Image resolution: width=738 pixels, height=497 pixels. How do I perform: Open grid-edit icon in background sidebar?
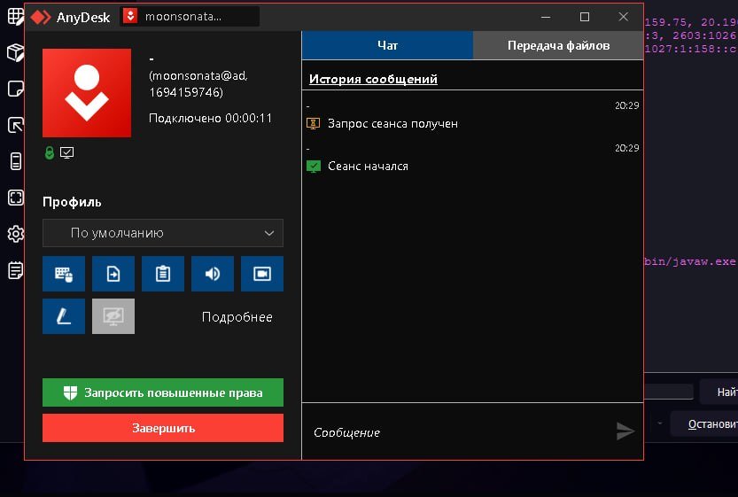click(16, 17)
